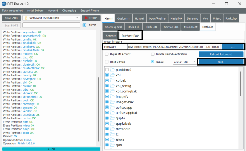This screenshot has width=246, height=151.
Task: Select the Reboot radio button
Action: 153,62
